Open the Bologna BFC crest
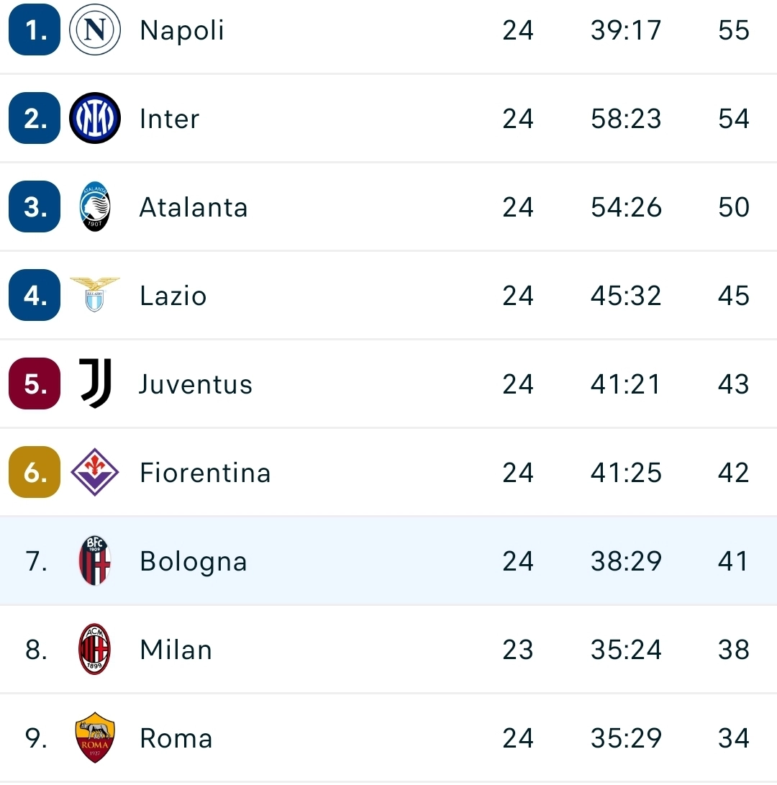The height and width of the screenshot is (785, 777). point(95,561)
